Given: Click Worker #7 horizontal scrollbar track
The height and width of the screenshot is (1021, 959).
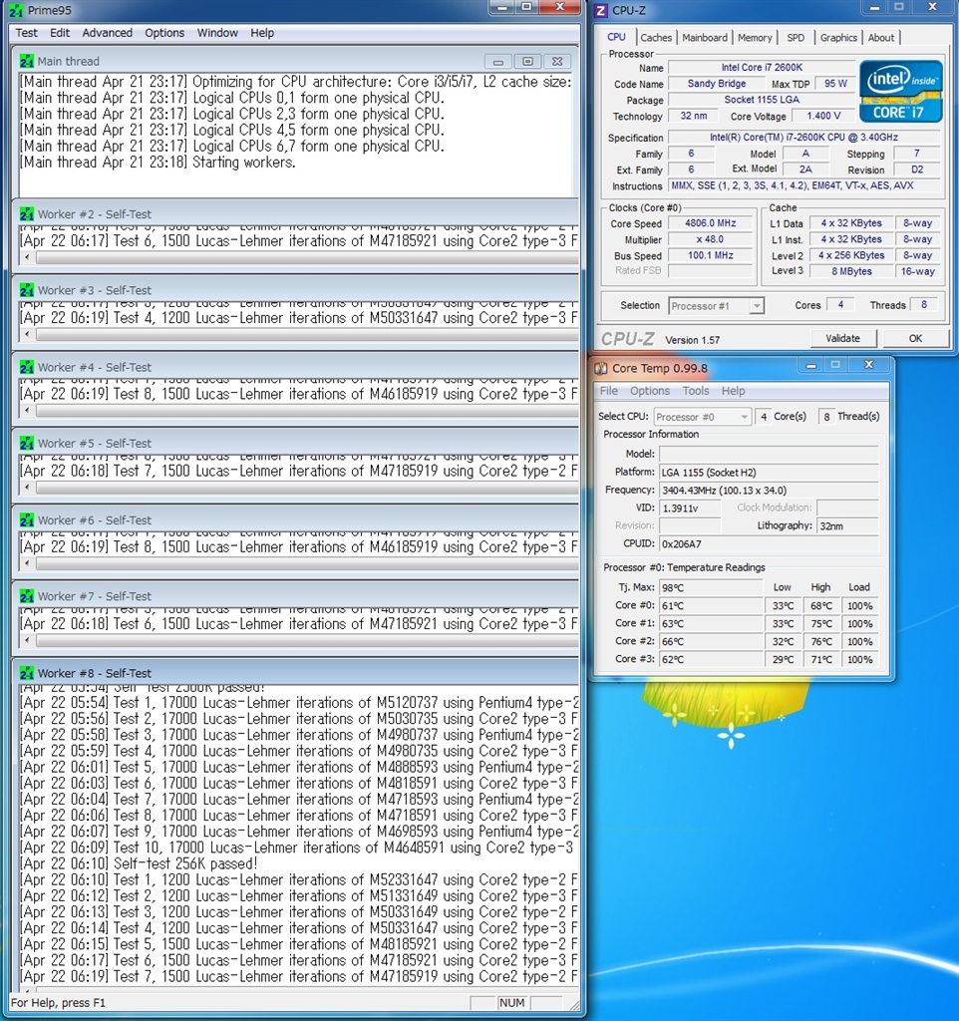Looking at the screenshot, I should (x=307, y=641).
